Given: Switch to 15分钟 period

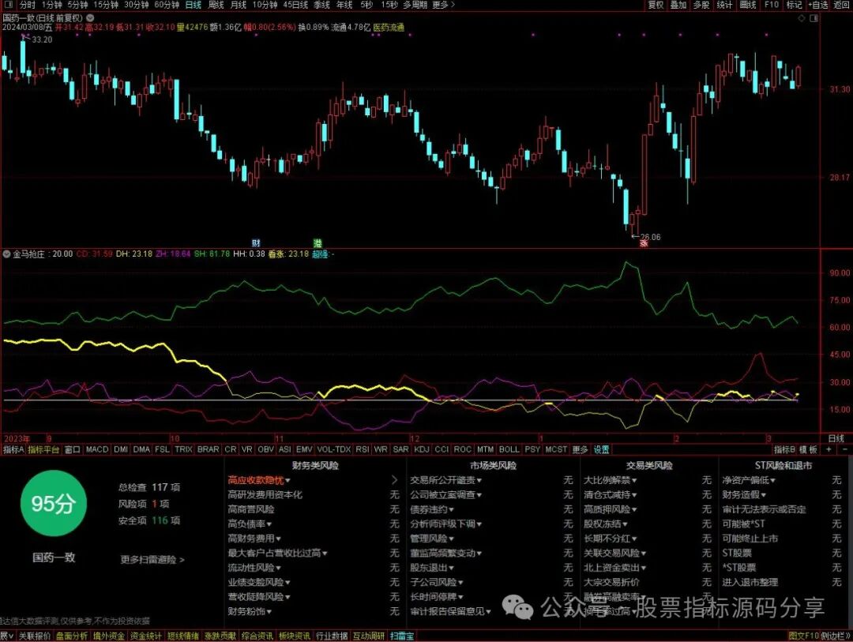Looking at the screenshot, I should point(106,5).
